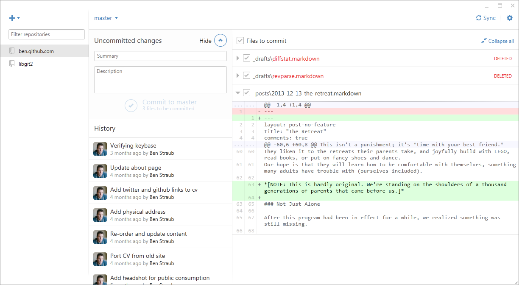Expand the diffstat.markdown file diff
Image resolution: width=519 pixels, height=285 pixels.
pyautogui.click(x=238, y=59)
